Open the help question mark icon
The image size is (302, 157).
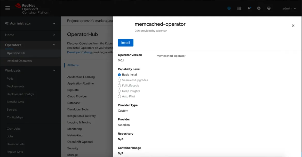pyautogui.click(x=269, y=8)
